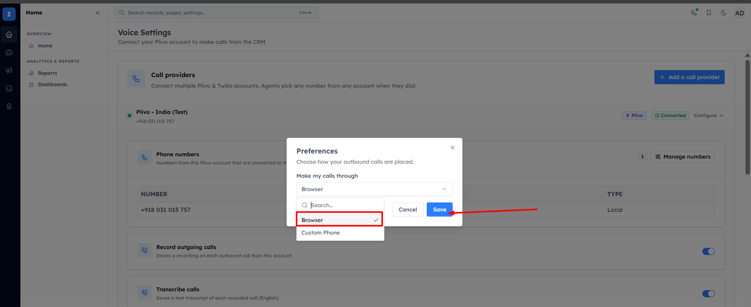
Task: Select the Browser option in list
Action: click(x=340, y=220)
